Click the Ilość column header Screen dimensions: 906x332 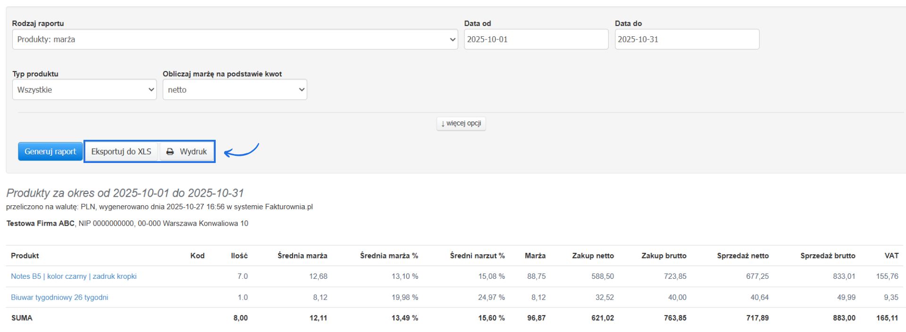click(239, 256)
